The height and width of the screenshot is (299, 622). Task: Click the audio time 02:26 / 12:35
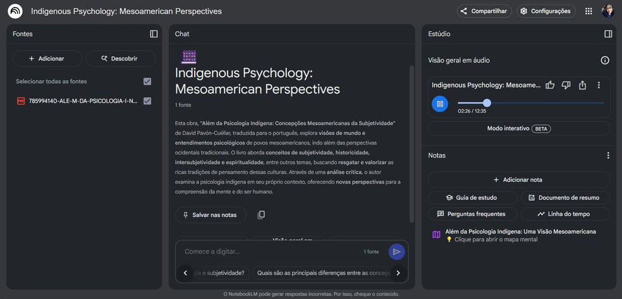pyautogui.click(x=472, y=111)
